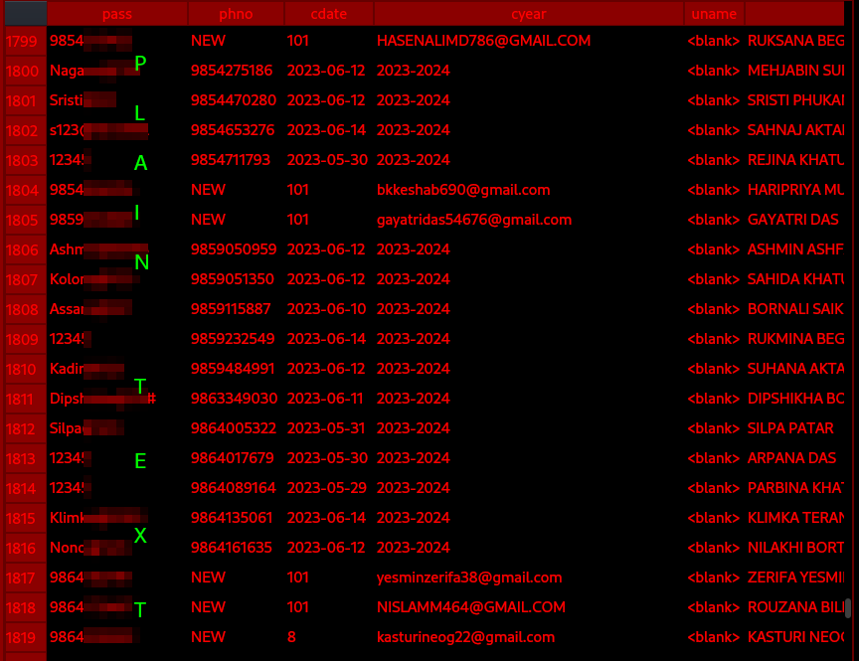Click the 'cdate' column header
This screenshot has width=859, height=661.
(x=329, y=14)
